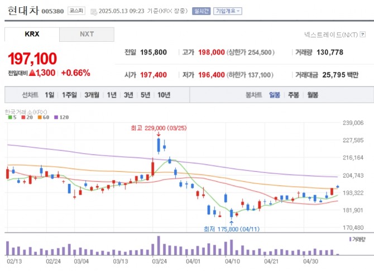Click the 한국거래소(KRX) chart source label
Viewport: 374px width, 271px height.
point(26,112)
